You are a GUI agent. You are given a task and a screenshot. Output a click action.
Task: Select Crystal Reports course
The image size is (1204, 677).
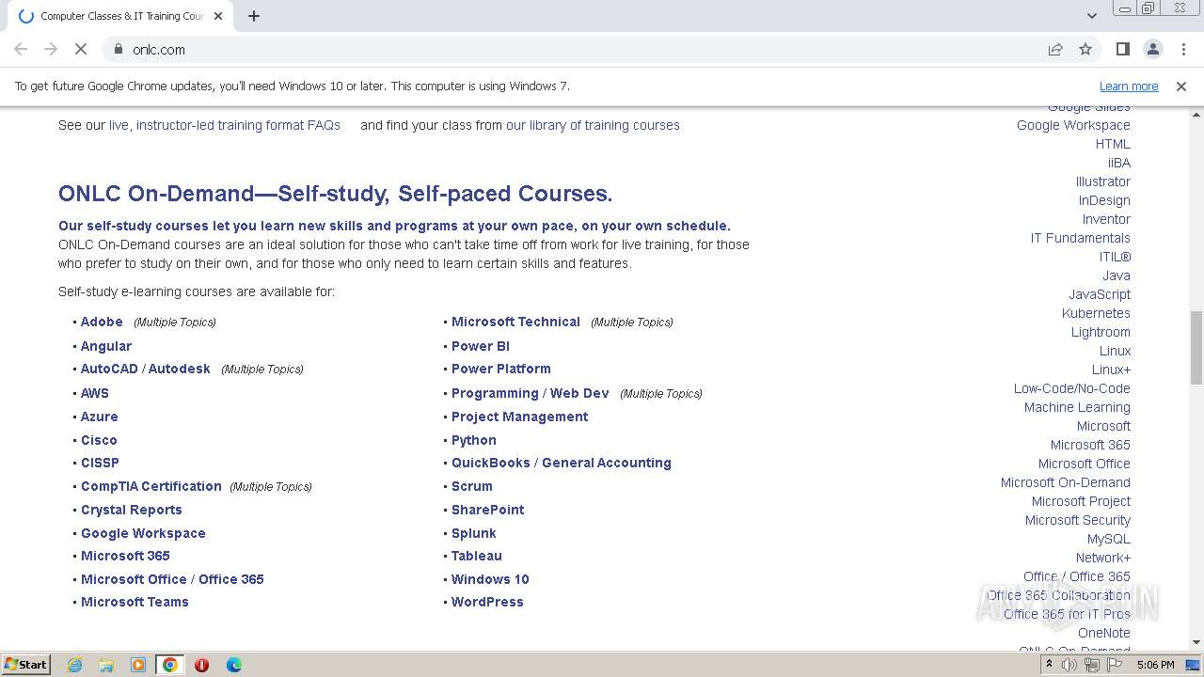[x=132, y=510]
